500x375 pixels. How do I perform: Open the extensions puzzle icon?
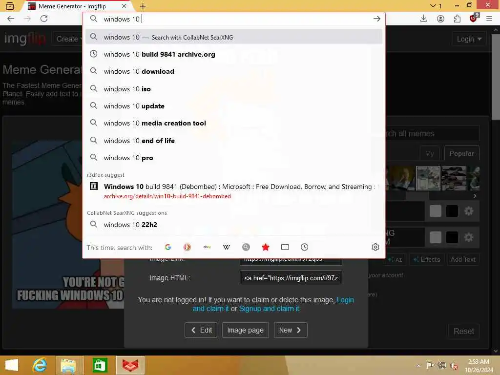tap(457, 19)
